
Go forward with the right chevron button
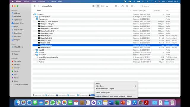tap(39, 6)
